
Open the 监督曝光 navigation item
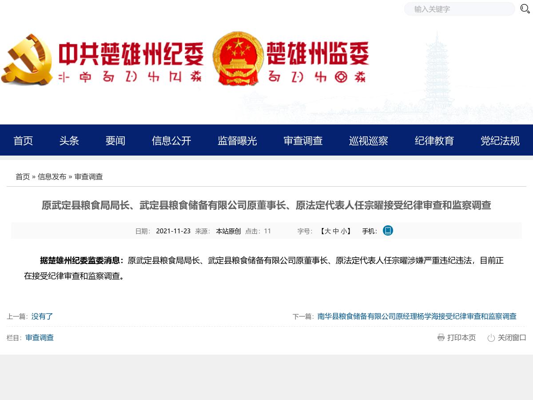(237, 140)
